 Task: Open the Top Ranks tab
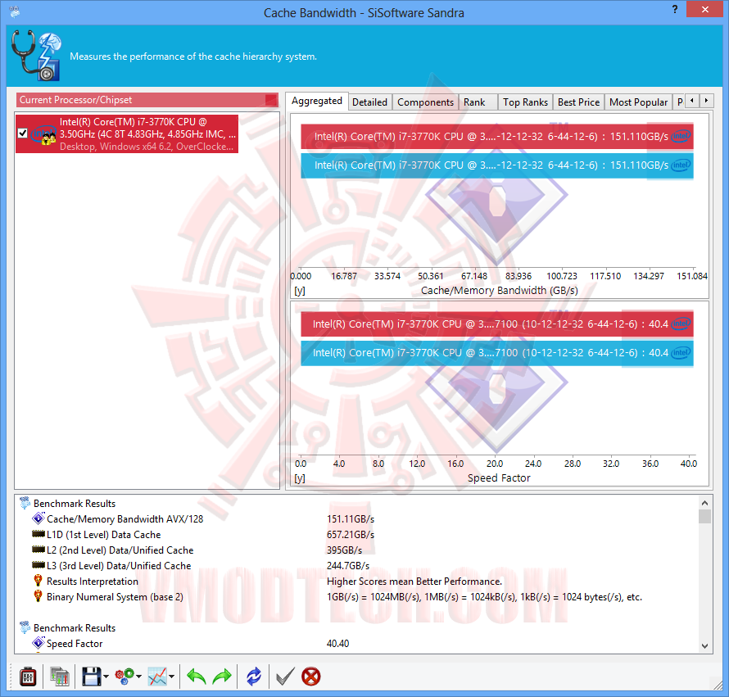tap(525, 102)
